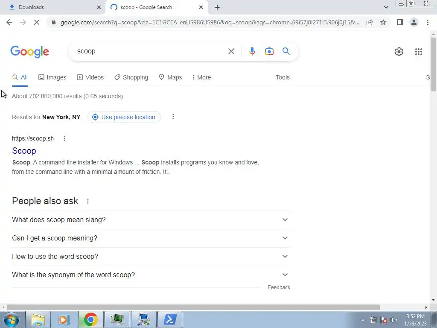
Task: Open Windows Explorer from taskbar
Action: coord(38,319)
